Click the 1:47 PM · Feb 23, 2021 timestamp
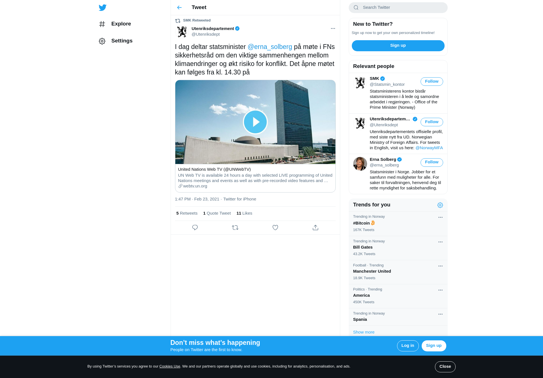The image size is (543, 378). 197,199
